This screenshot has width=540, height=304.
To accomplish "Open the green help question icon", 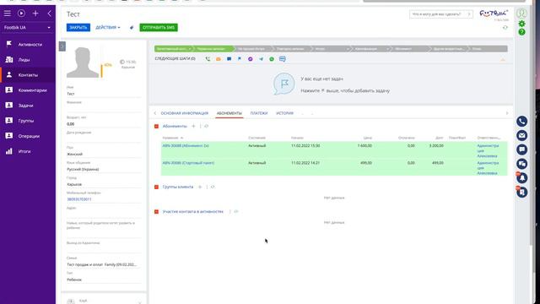I will click(521, 32).
